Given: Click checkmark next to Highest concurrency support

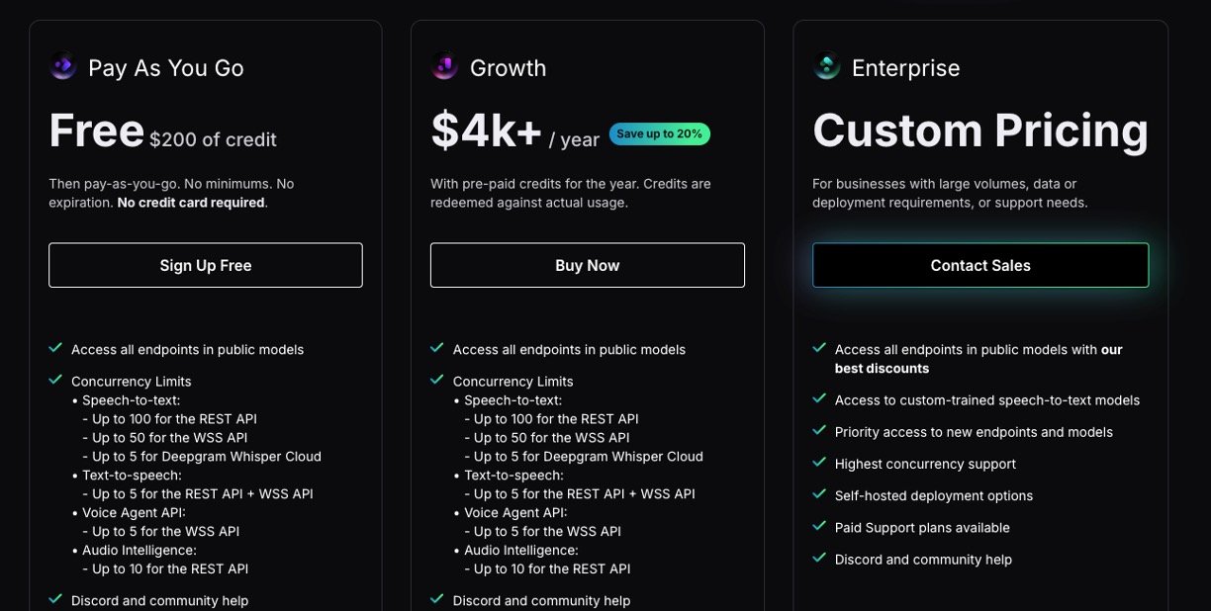Looking at the screenshot, I should pos(819,463).
